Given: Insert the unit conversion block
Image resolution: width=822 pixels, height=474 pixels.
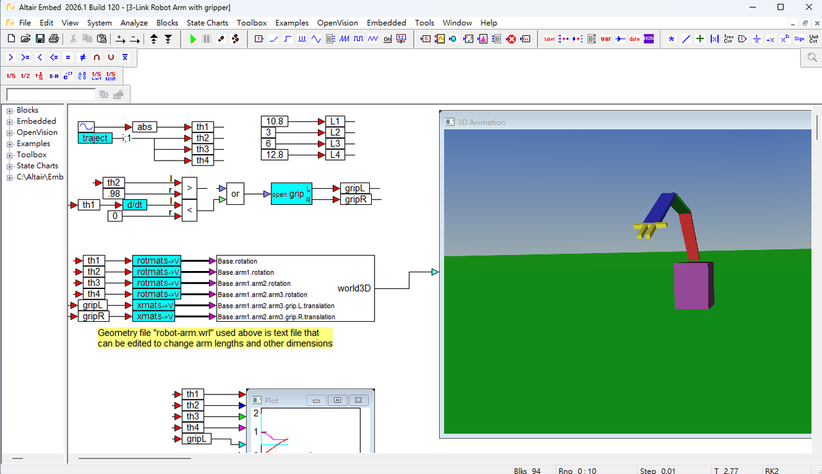Looking at the screenshot, I should click(x=814, y=39).
